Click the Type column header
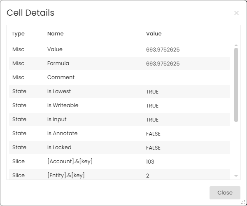This screenshot has width=247, height=206. tap(18, 34)
